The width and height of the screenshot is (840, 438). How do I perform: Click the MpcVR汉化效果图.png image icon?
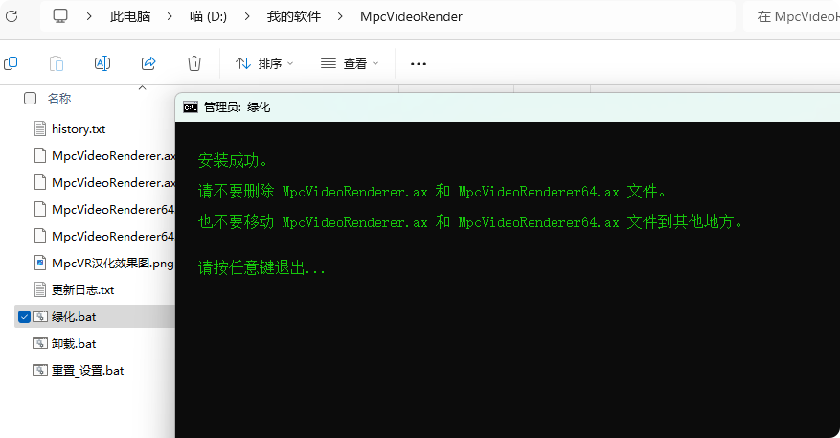click(x=40, y=263)
